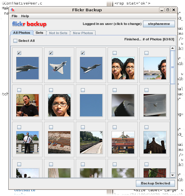Click the fb application icon in title bar
The height and width of the screenshot is (196, 185).
[12, 10]
